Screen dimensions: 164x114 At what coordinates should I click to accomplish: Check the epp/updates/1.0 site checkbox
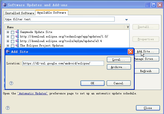point(13,37)
